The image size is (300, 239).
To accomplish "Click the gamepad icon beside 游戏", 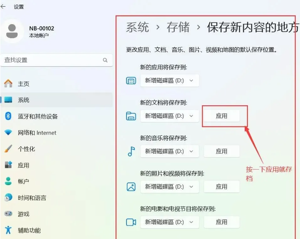I will 8,214.
